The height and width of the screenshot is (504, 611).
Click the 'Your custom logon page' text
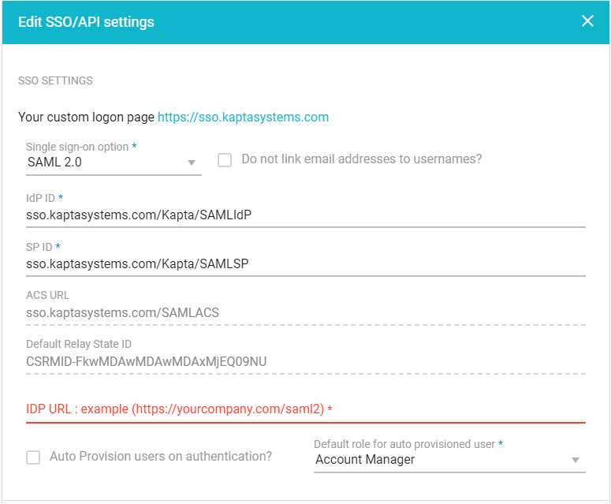point(86,118)
